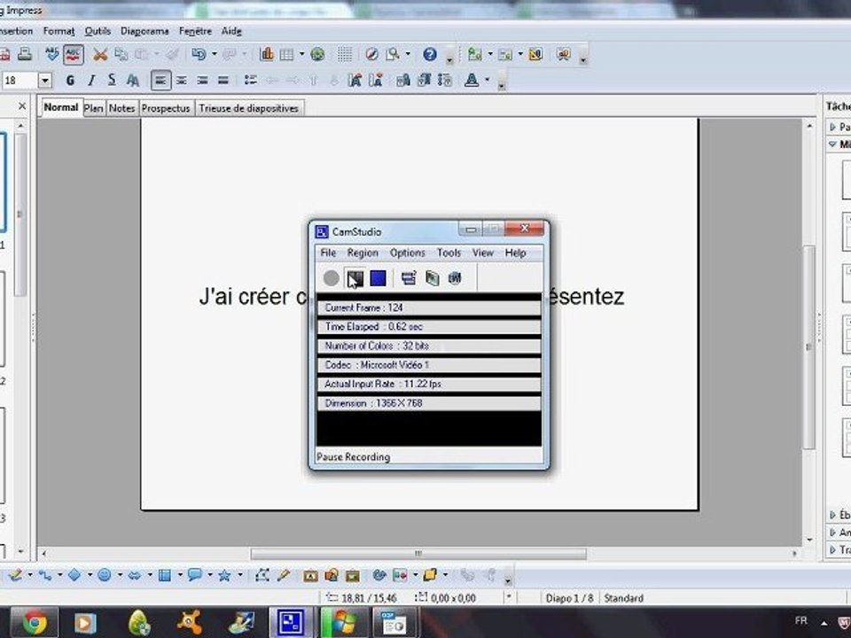Open the Diaporama menu

coord(144,32)
